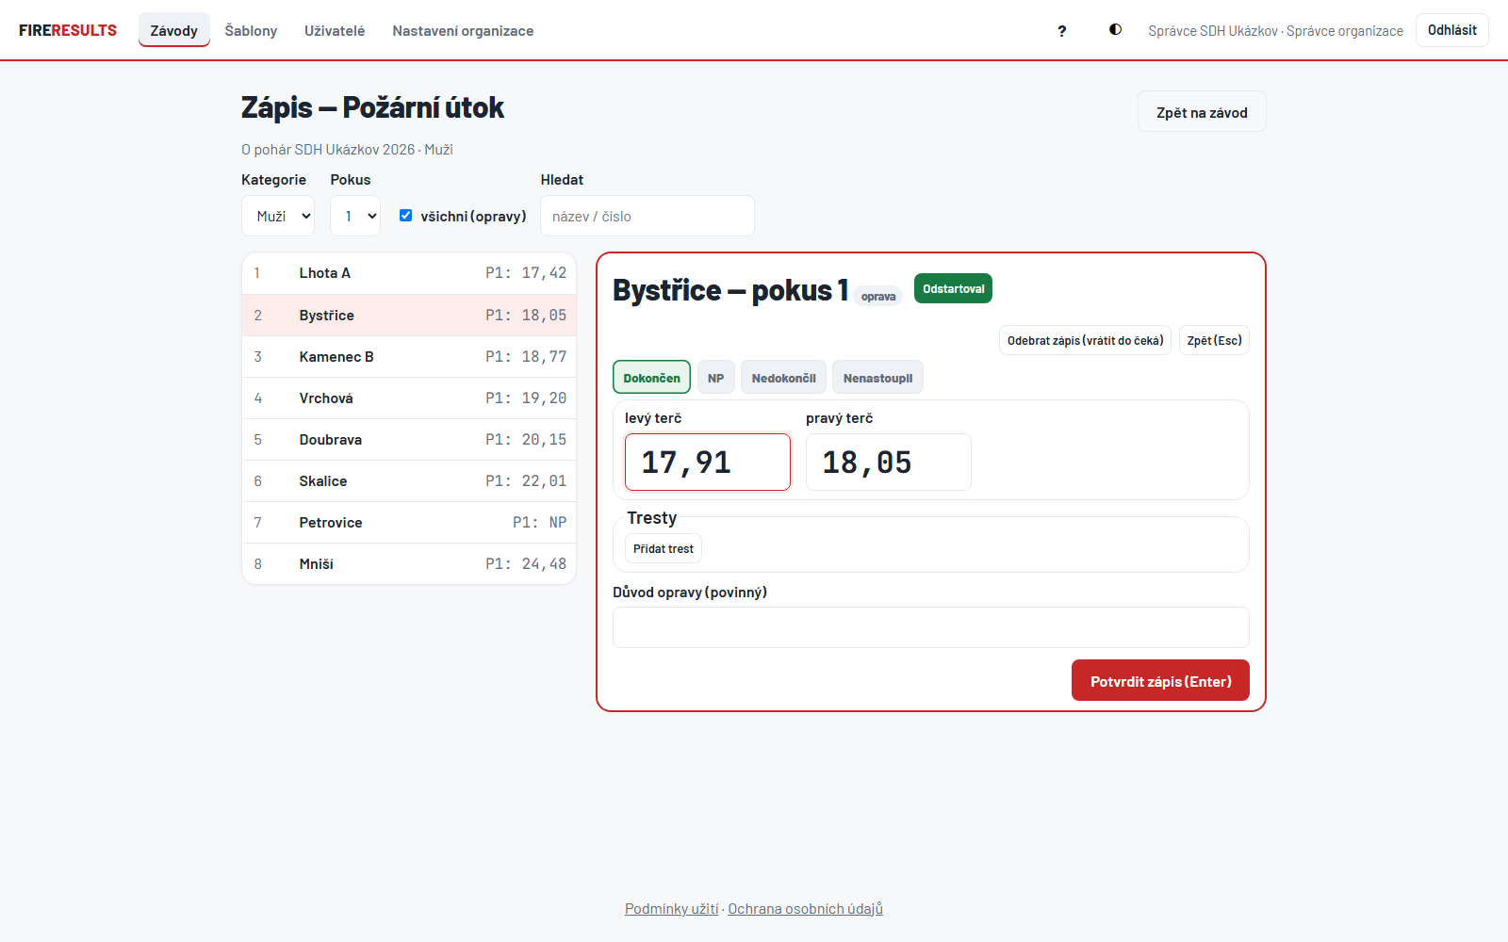
Task: Uncheck the všichni (opravy) checkbox
Action: point(405,215)
